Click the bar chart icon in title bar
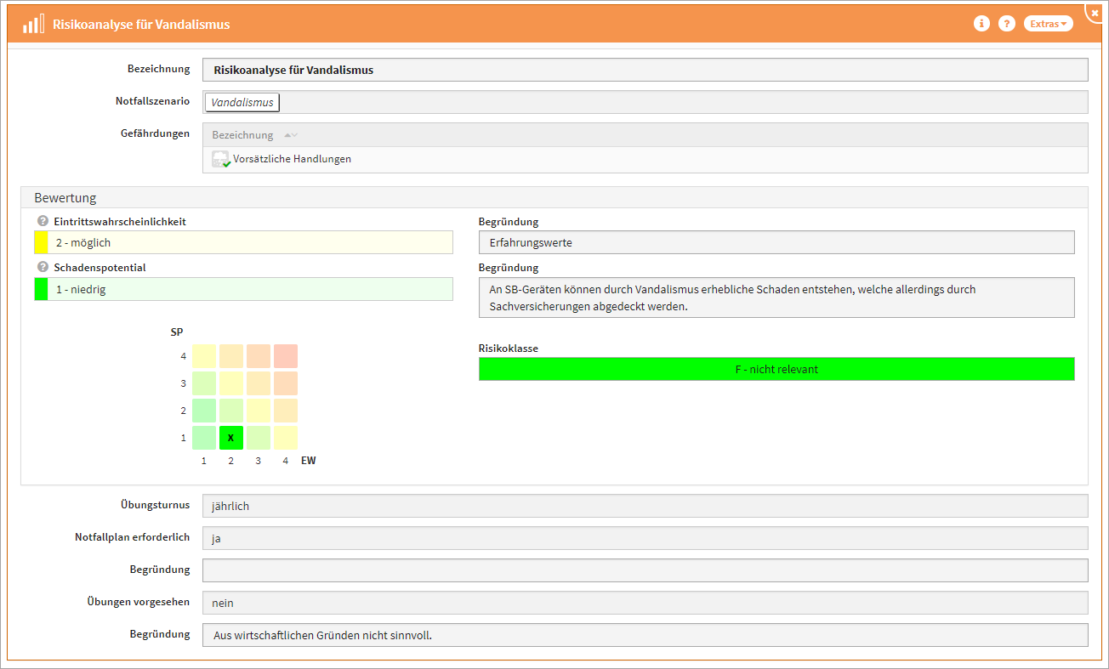This screenshot has height=669, width=1109. coord(33,24)
